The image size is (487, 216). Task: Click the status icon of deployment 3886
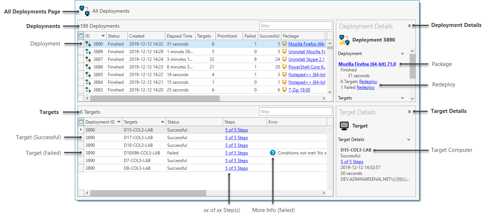point(88,67)
